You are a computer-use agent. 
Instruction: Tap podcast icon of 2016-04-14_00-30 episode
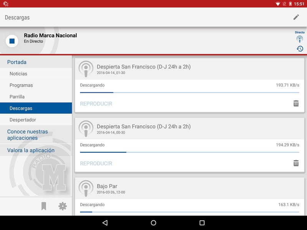[86, 129]
